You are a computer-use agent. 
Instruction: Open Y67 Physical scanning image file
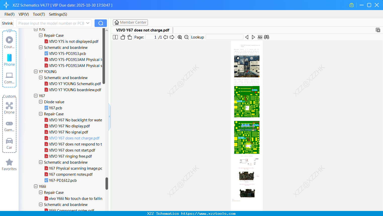coord(75,168)
